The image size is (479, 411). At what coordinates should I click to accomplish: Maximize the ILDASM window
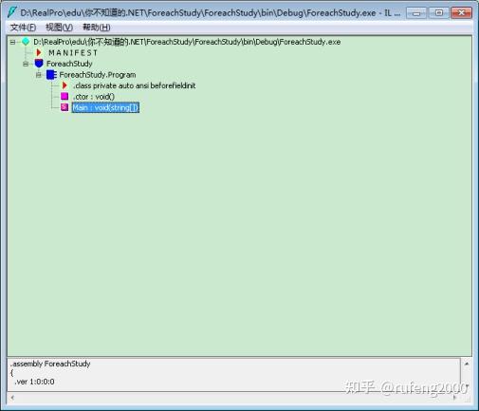(438, 12)
